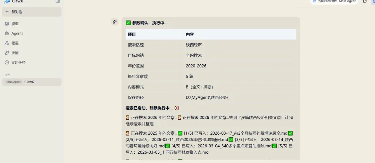Viewport: 375px width, 163px height.
Task: Refresh the conversation with the reload icon
Action: (365, 1)
